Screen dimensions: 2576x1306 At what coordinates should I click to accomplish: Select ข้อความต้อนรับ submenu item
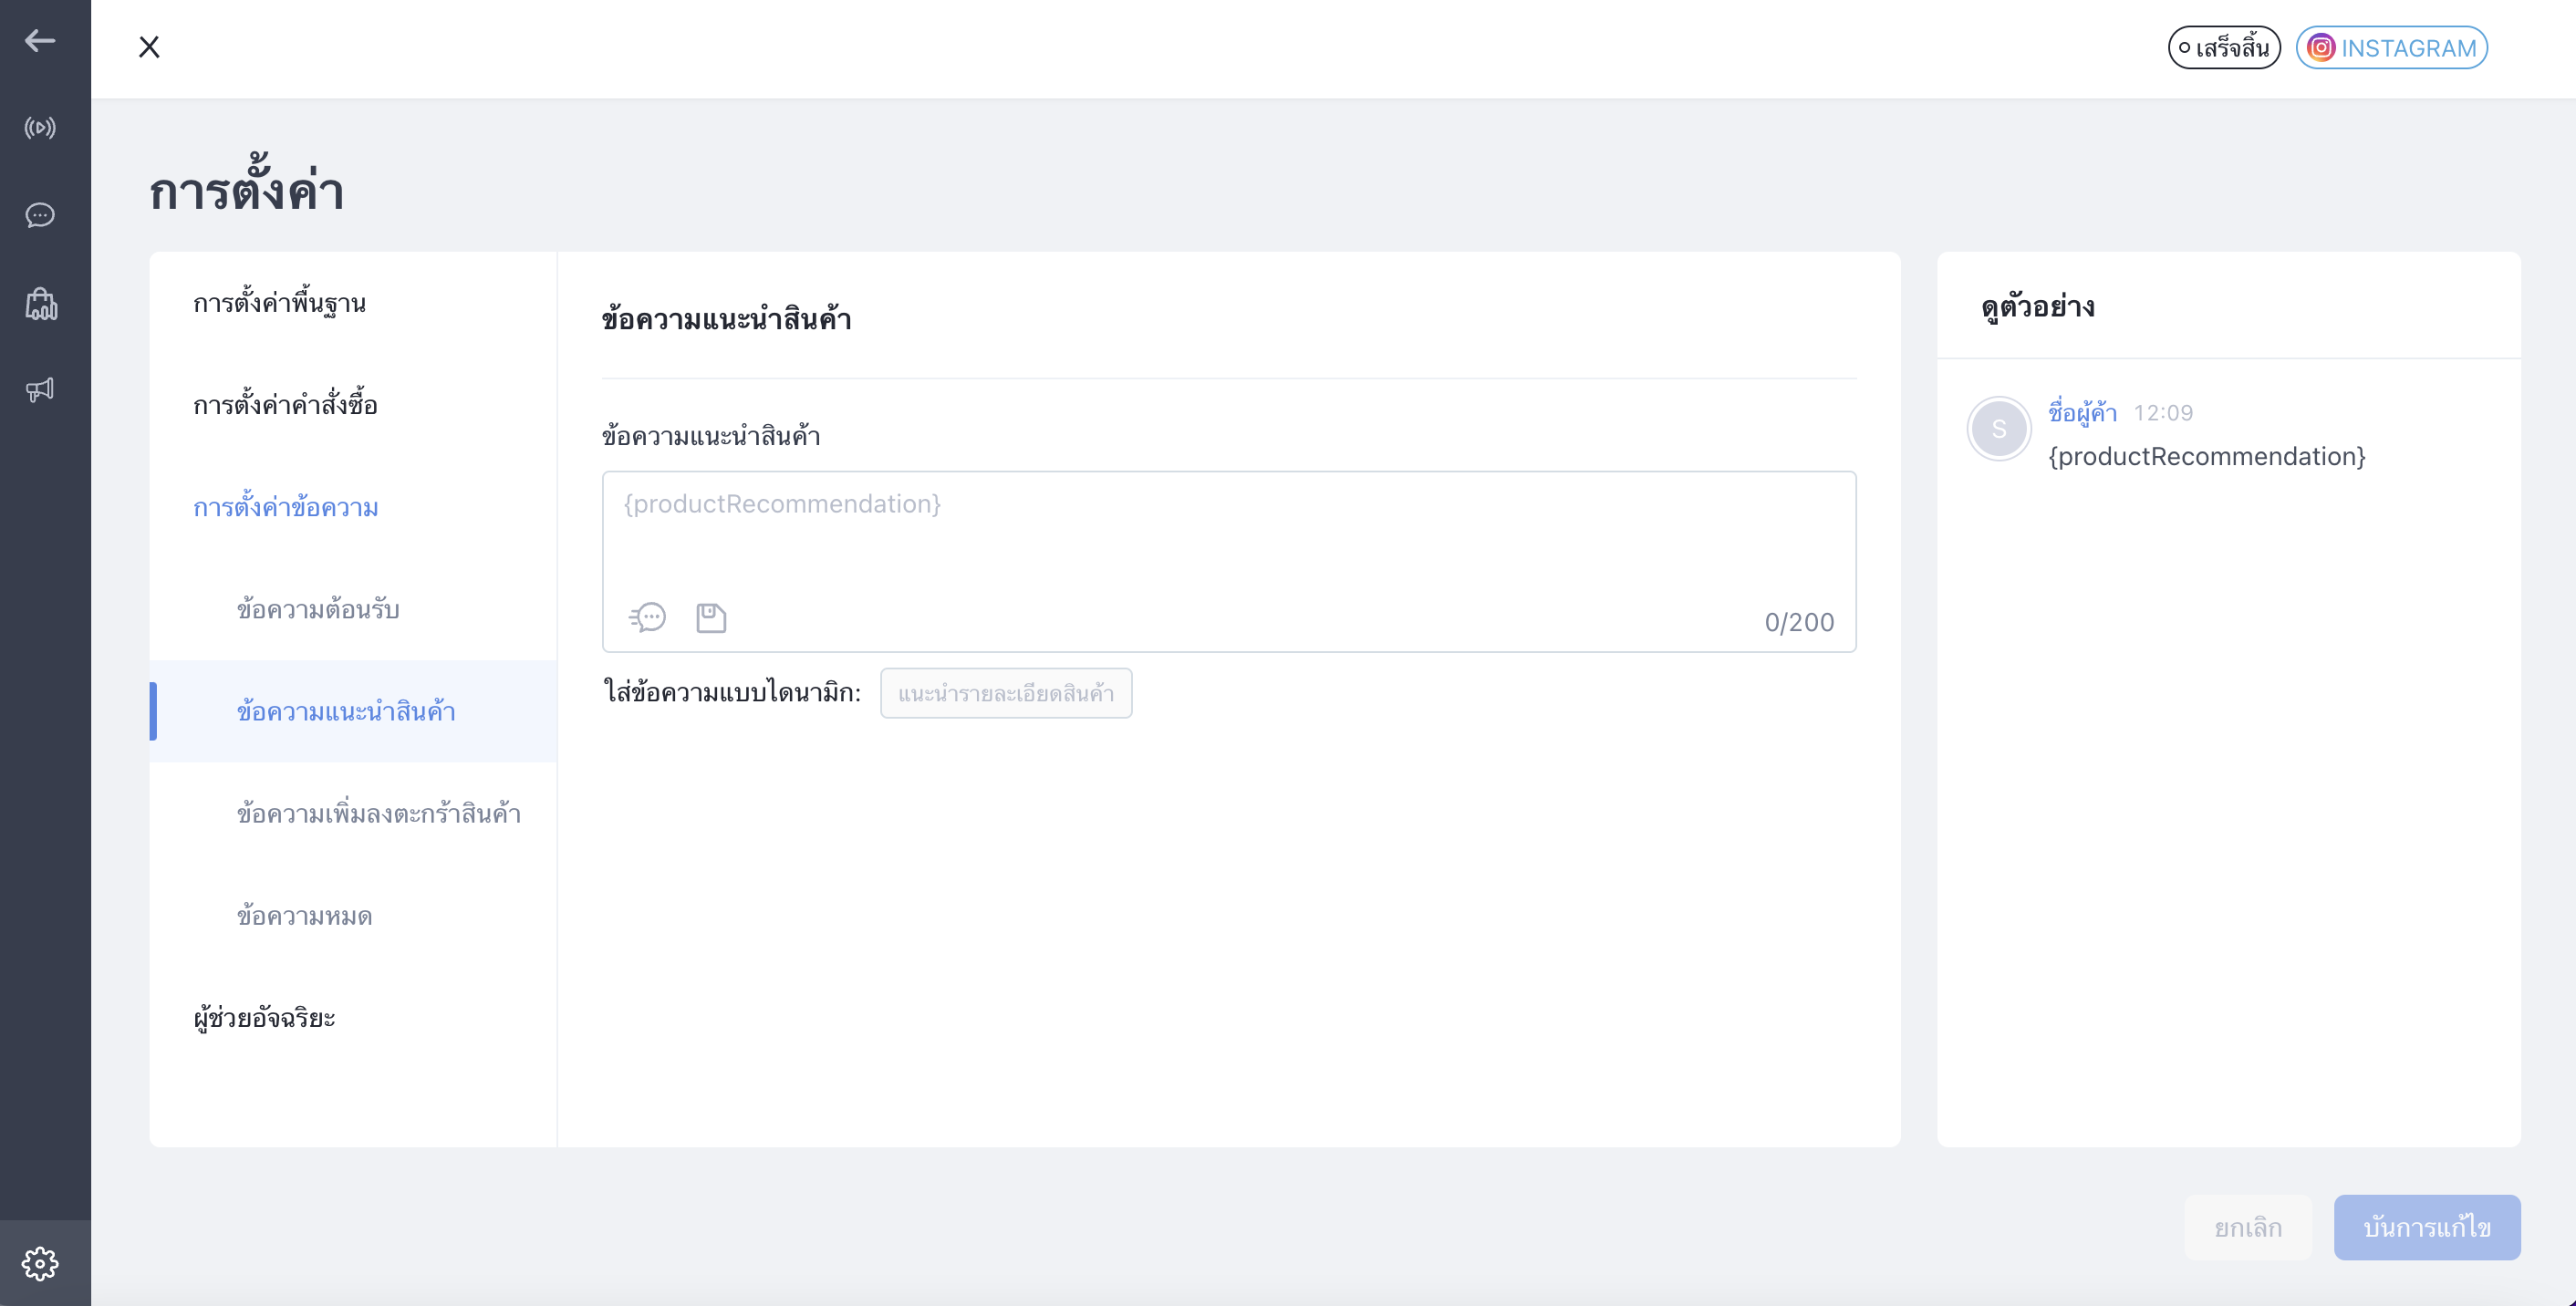coord(318,609)
